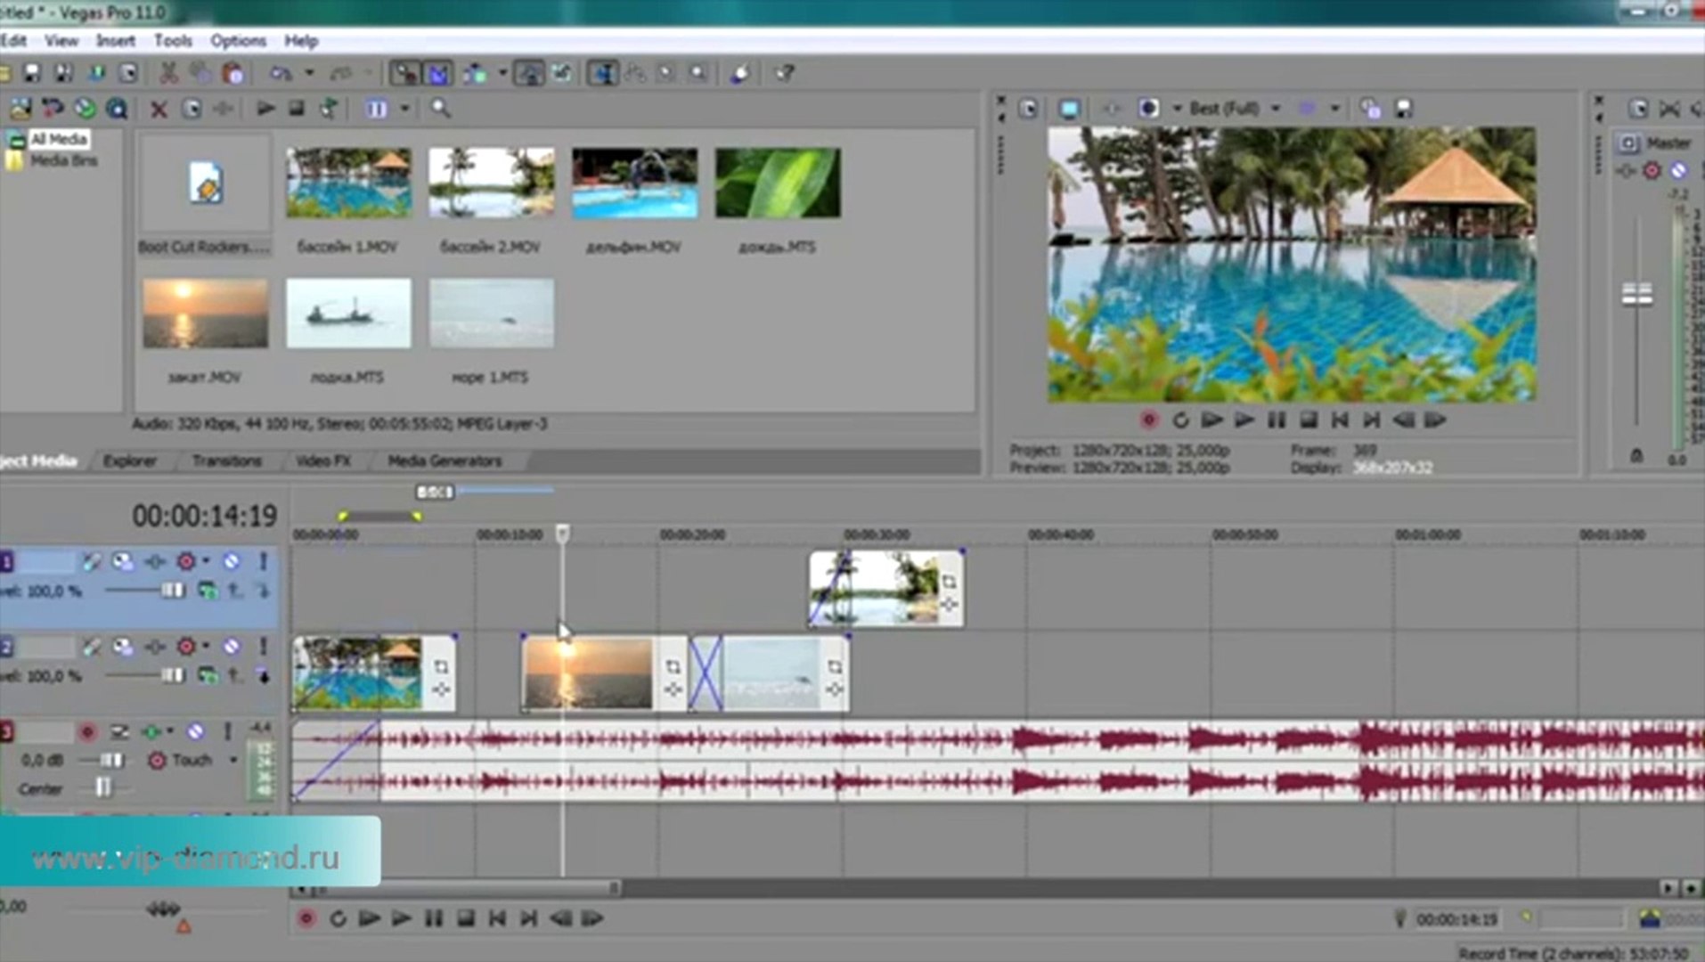Screen dimensions: 1705x962
Task: Click the audio track 3 volume slider
Action: pyautogui.click(x=112, y=760)
